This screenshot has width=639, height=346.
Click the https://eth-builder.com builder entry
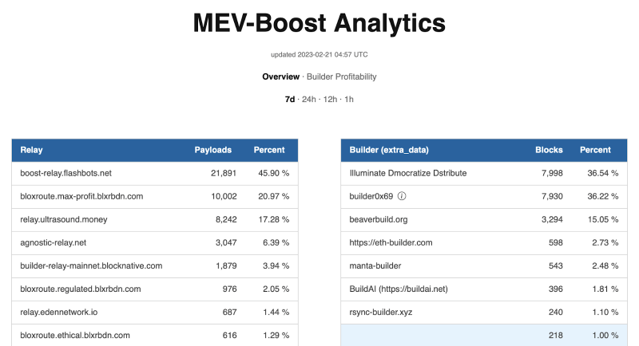pyautogui.click(x=391, y=242)
